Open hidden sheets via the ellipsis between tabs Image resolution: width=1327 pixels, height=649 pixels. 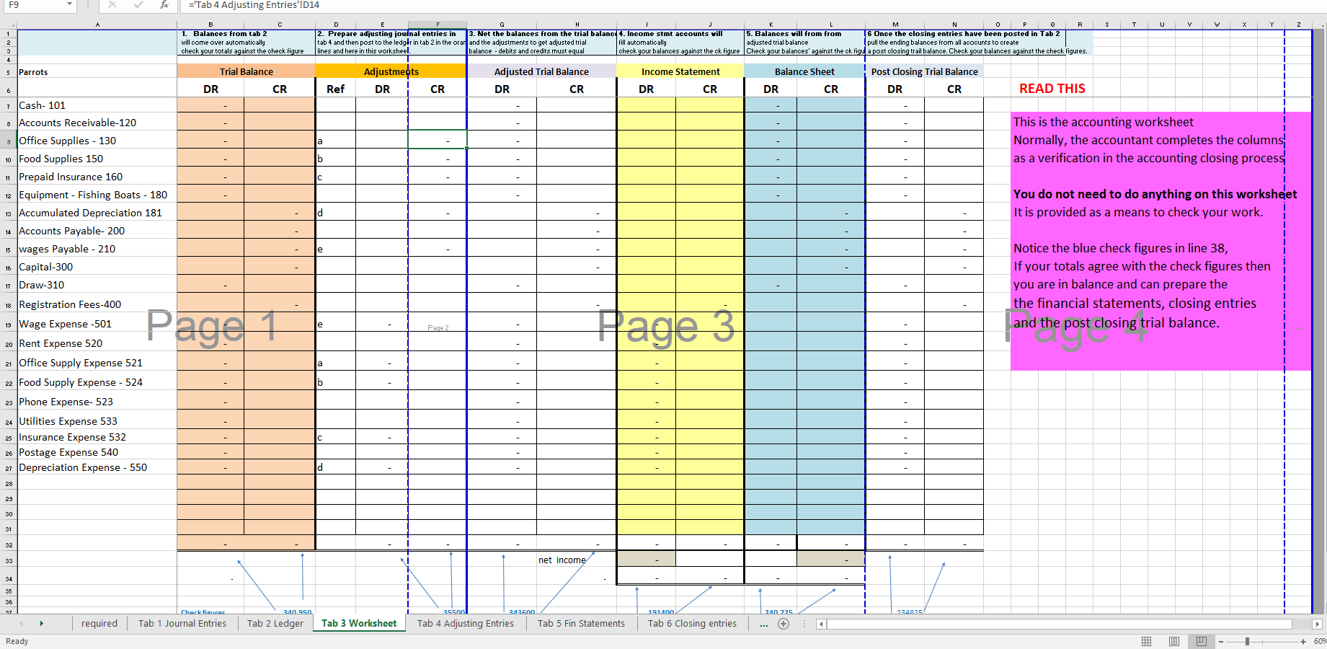764,624
